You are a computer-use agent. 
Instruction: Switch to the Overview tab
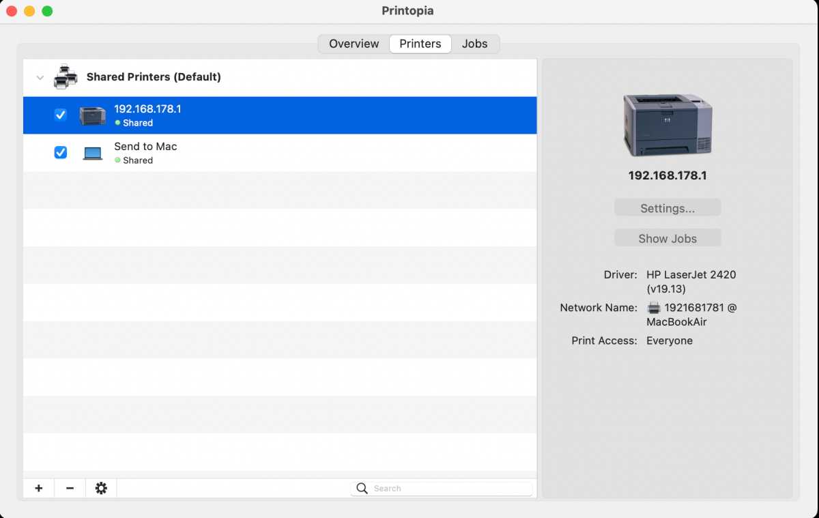(354, 44)
